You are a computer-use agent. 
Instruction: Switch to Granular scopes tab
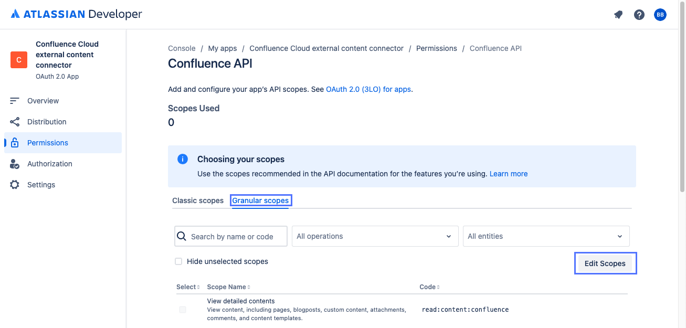(260, 200)
